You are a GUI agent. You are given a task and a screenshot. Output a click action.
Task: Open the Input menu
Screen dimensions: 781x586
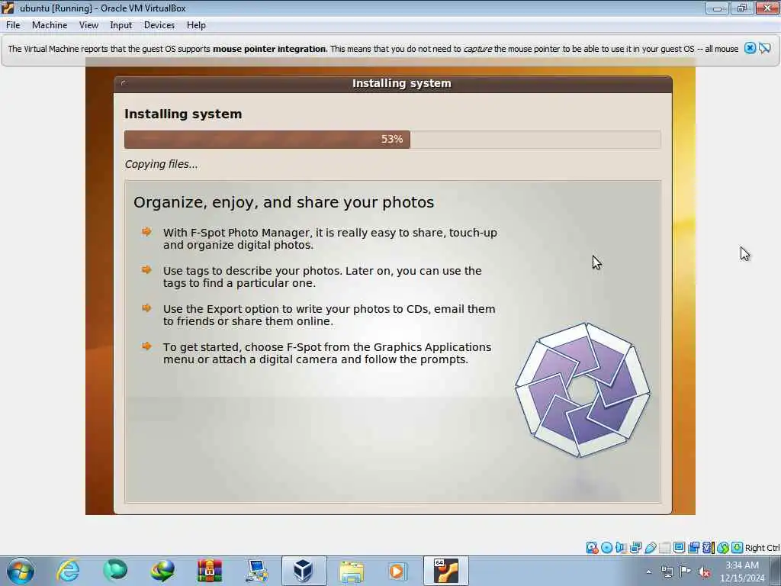121,25
